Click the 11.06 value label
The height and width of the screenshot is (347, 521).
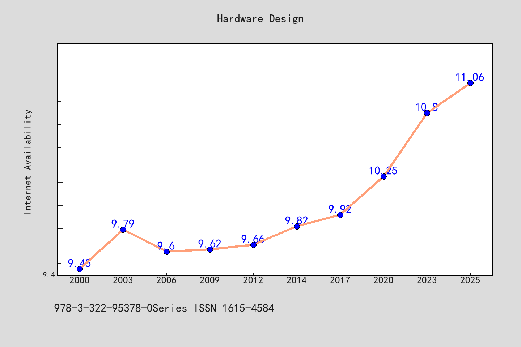point(470,77)
